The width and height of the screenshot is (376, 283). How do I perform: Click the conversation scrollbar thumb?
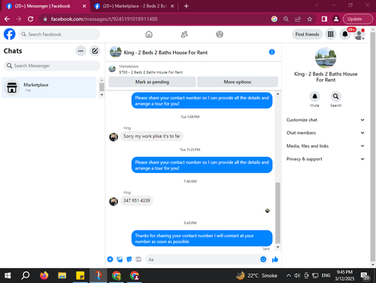[277, 213]
